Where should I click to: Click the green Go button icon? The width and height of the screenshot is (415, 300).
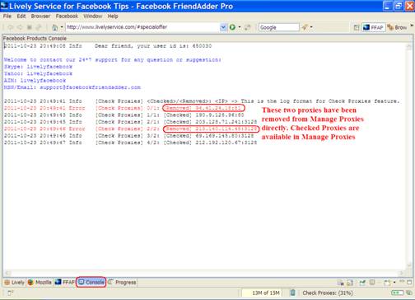(232, 27)
